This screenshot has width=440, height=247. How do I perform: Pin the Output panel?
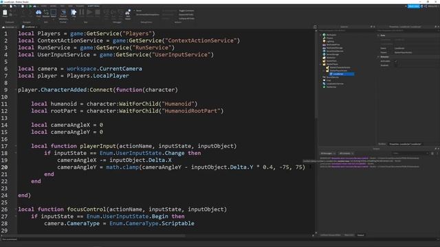[435, 149]
